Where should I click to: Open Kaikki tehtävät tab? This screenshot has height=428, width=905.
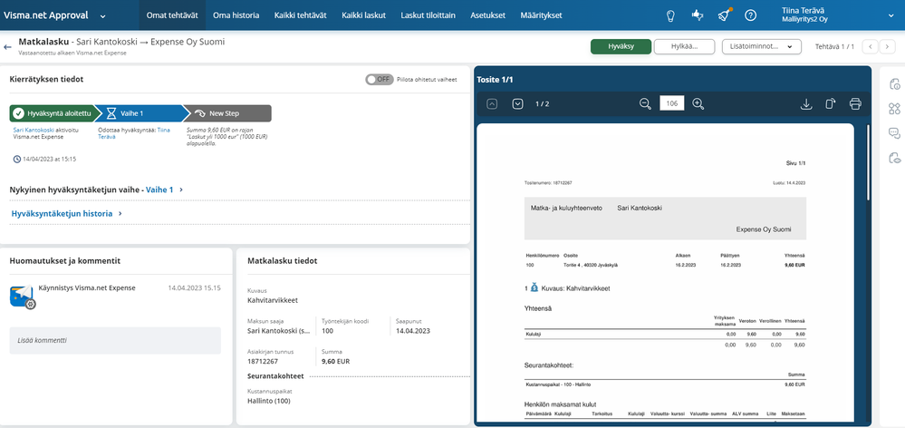pos(300,15)
